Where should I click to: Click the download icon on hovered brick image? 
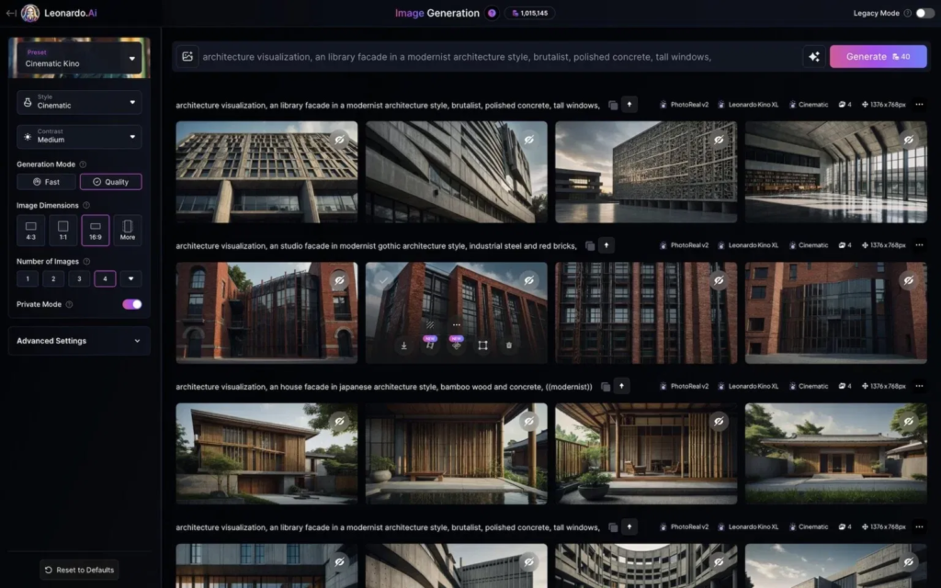pyautogui.click(x=403, y=345)
